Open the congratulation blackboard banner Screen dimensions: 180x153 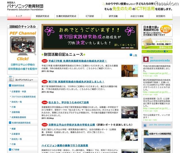point(90,37)
